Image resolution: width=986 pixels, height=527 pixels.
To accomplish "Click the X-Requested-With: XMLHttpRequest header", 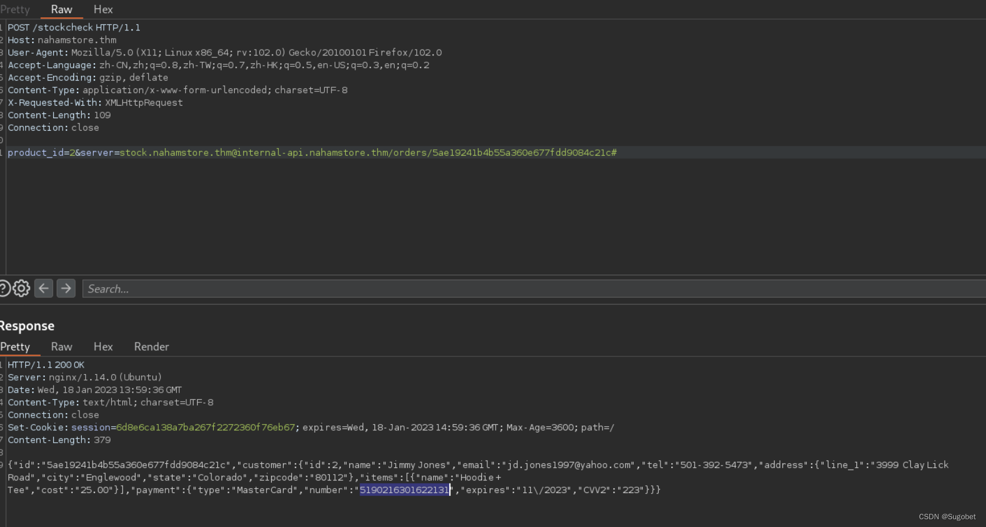I will pyautogui.click(x=96, y=103).
